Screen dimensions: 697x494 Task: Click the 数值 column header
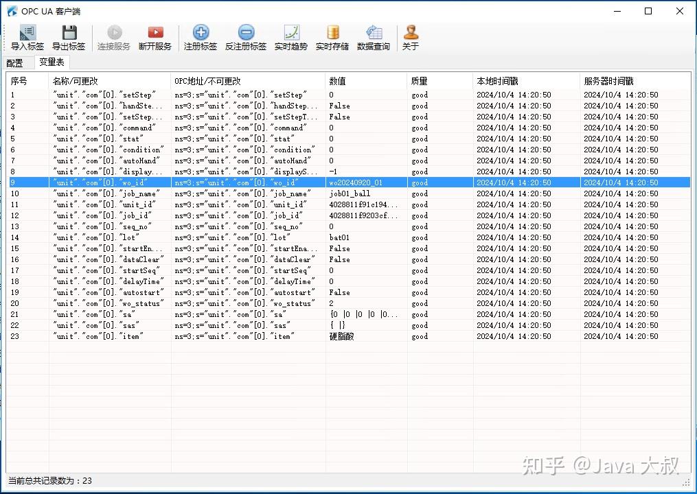[366, 81]
